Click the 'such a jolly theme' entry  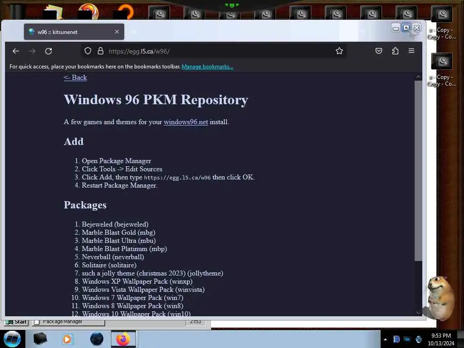(x=152, y=273)
